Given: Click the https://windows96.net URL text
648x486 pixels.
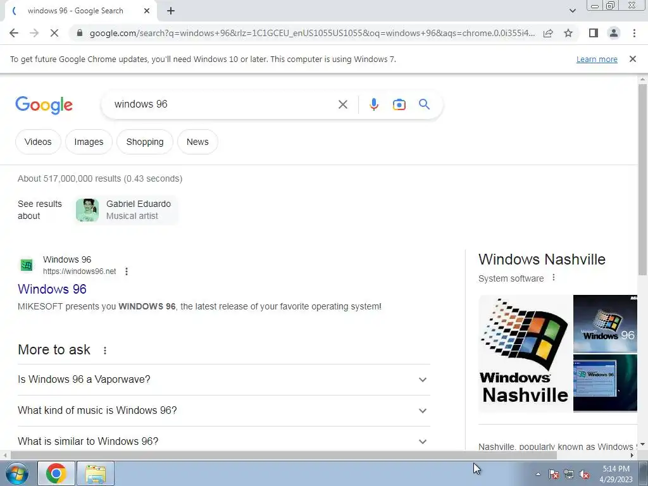Looking at the screenshot, I should pyautogui.click(x=79, y=271).
